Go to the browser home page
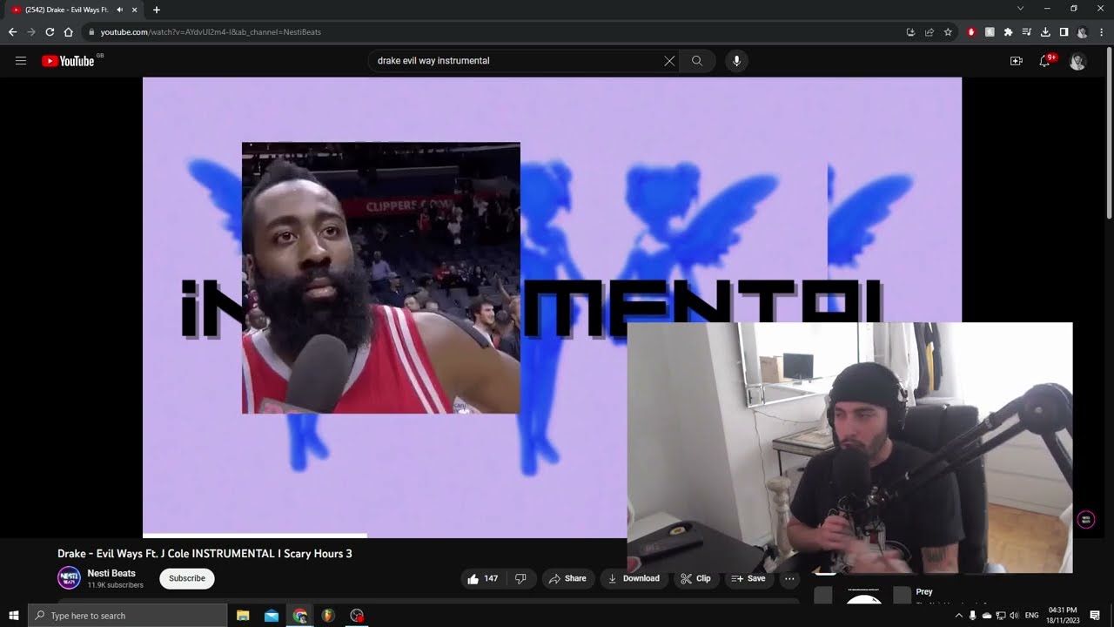1114x627 pixels. tap(68, 32)
